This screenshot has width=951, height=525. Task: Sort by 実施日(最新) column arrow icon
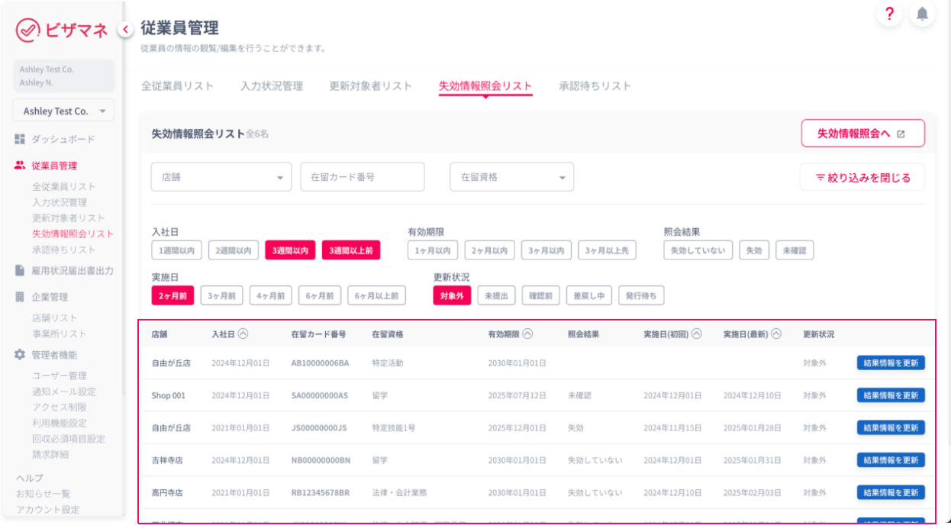pos(776,333)
